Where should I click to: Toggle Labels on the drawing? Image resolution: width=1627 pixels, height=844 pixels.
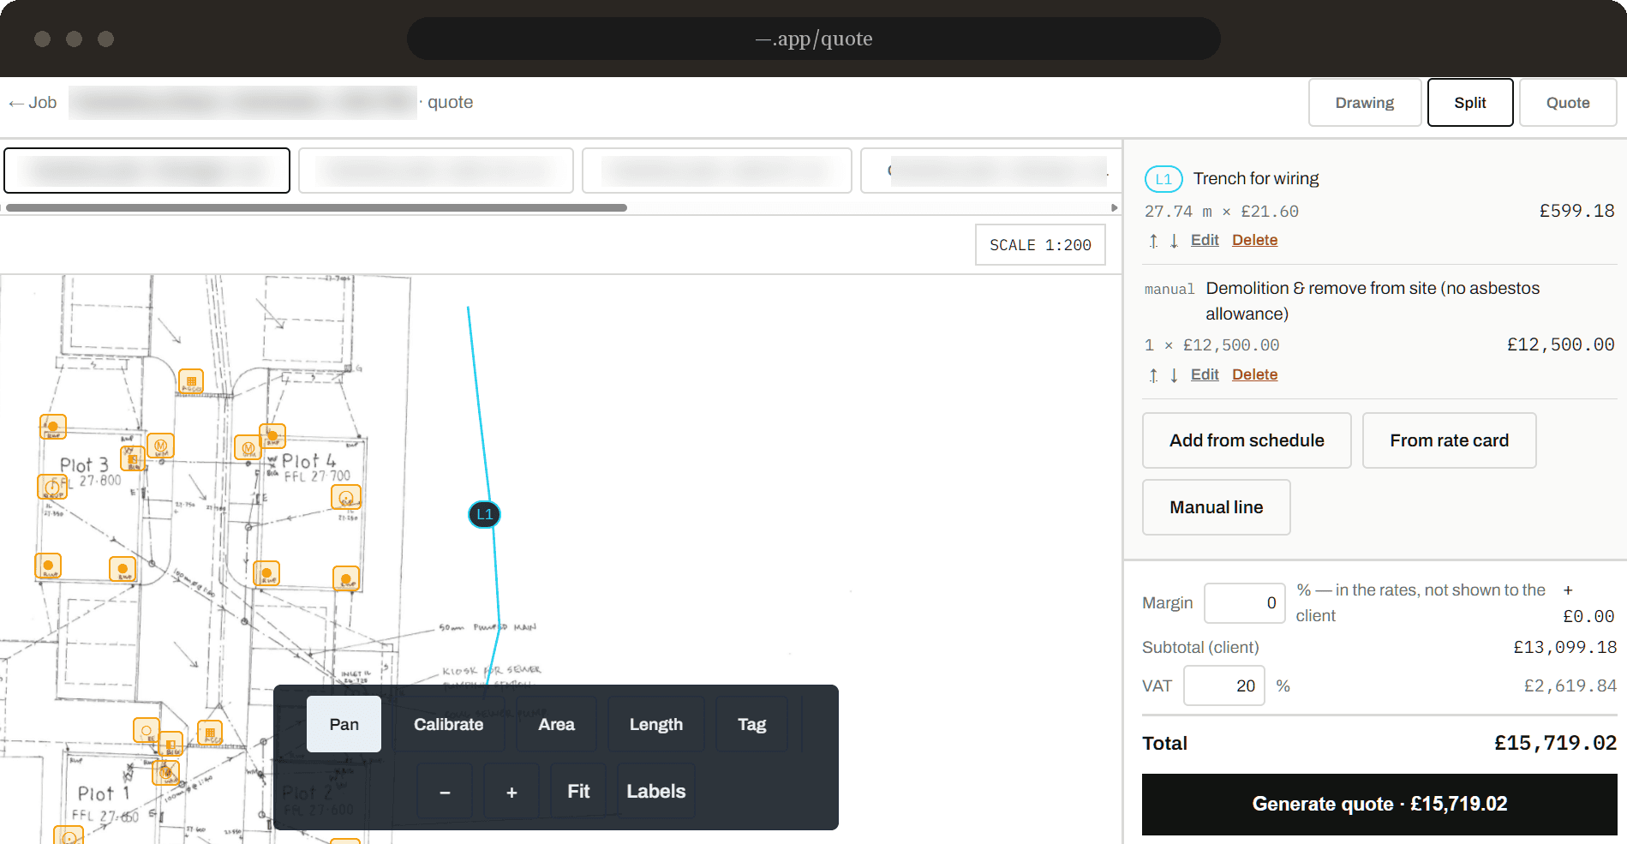[x=655, y=792]
